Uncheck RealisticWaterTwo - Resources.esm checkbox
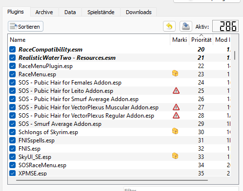243x191 pixels. pos(13,58)
